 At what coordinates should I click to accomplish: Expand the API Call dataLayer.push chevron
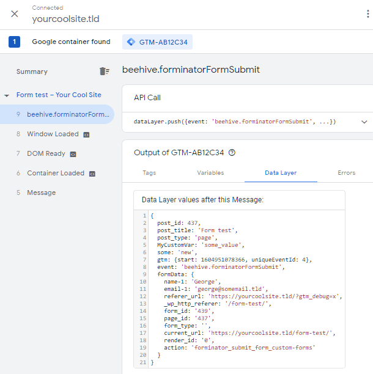pyautogui.click(x=364, y=122)
